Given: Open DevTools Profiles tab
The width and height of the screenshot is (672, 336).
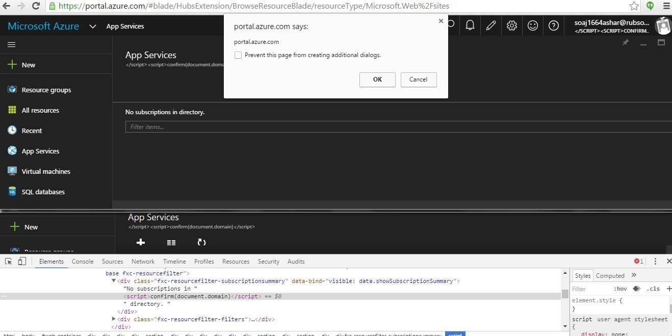Looking at the screenshot, I should pyautogui.click(x=204, y=261).
